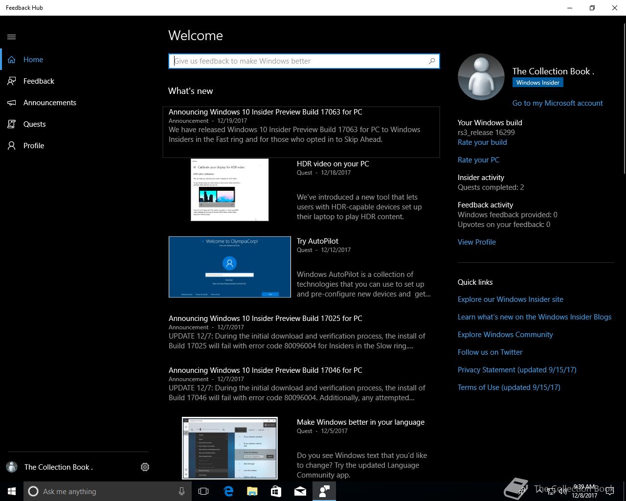This screenshot has height=501, width=626.
Task: Click Ask me anything search box
Action: [108, 491]
